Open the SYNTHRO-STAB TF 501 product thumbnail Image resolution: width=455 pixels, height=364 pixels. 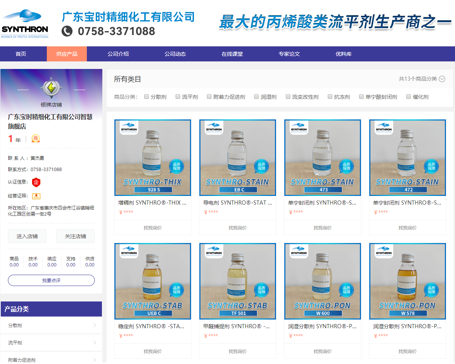[x=238, y=281]
